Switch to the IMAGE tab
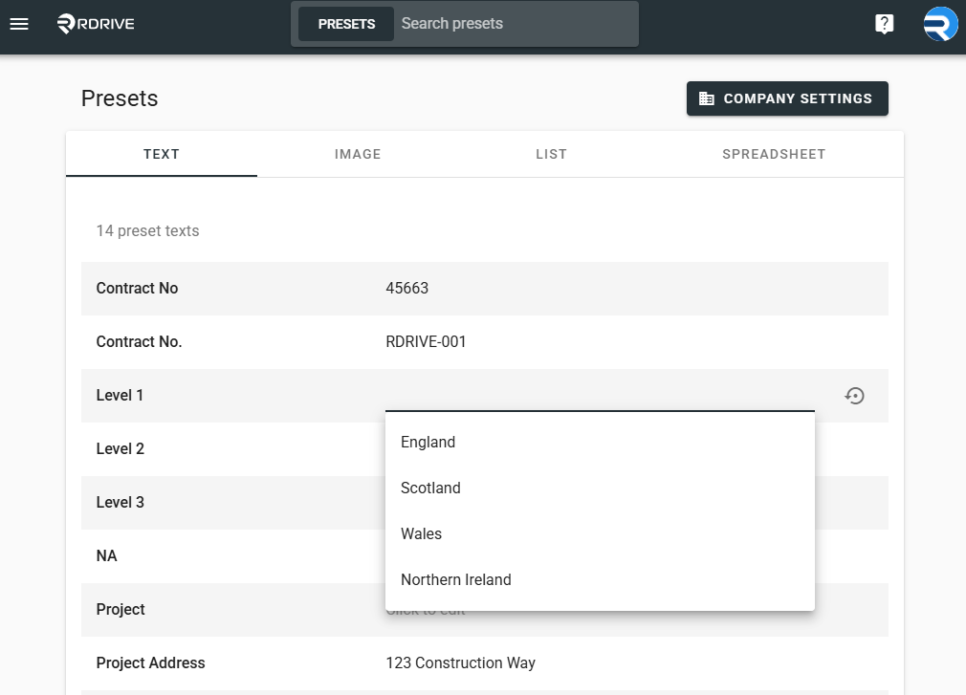The width and height of the screenshot is (966, 695). point(358,155)
